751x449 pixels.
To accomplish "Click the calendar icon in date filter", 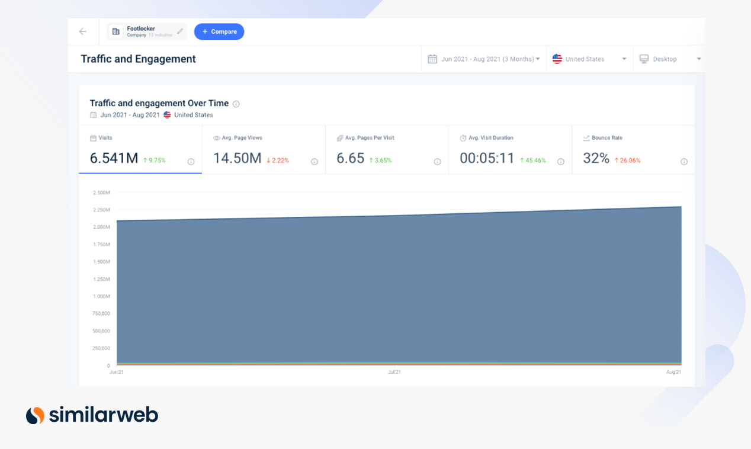I will [432, 59].
